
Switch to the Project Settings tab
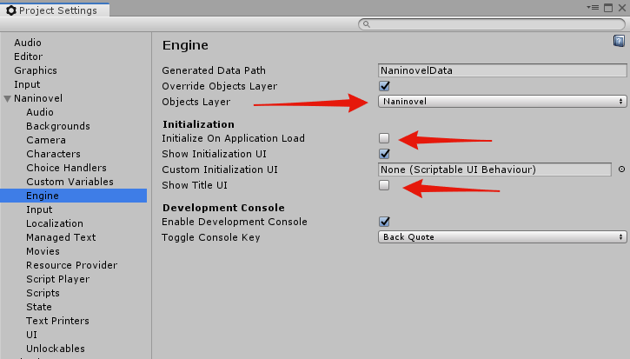click(55, 10)
